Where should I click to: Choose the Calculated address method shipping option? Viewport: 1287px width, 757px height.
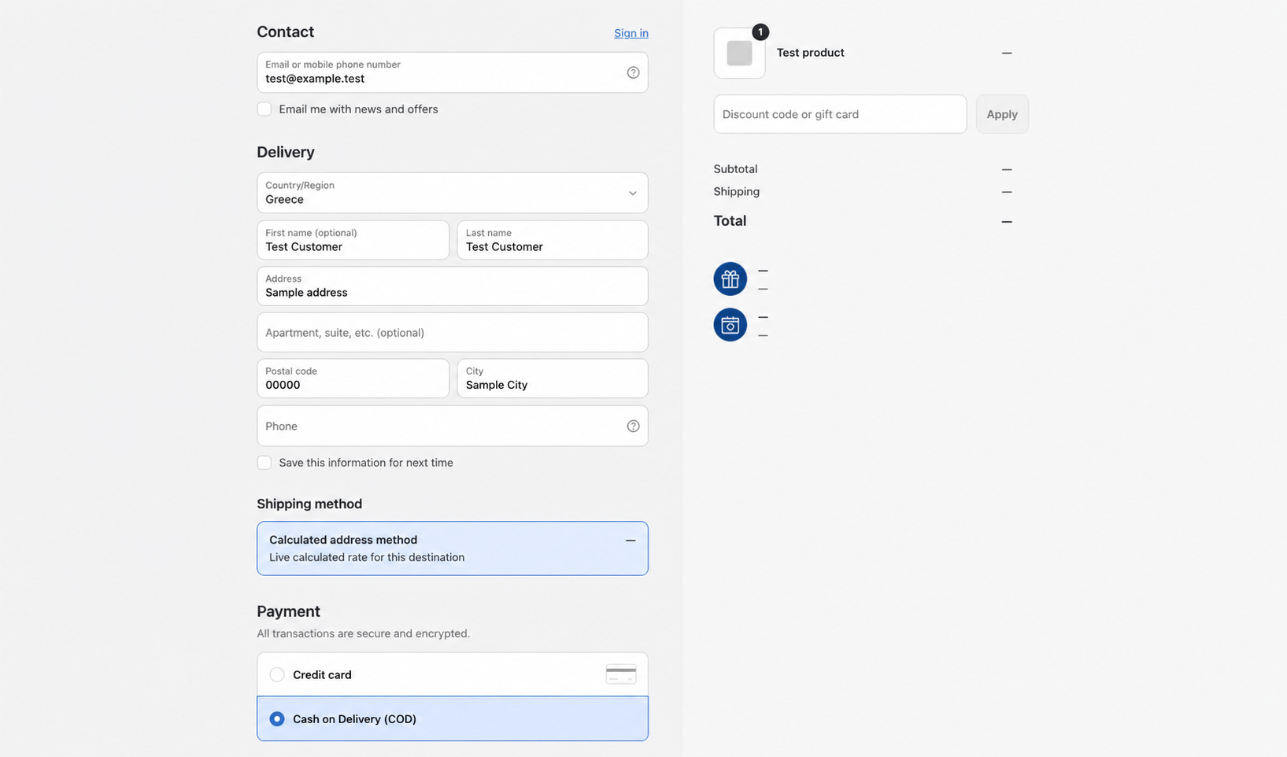click(x=453, y=548)
